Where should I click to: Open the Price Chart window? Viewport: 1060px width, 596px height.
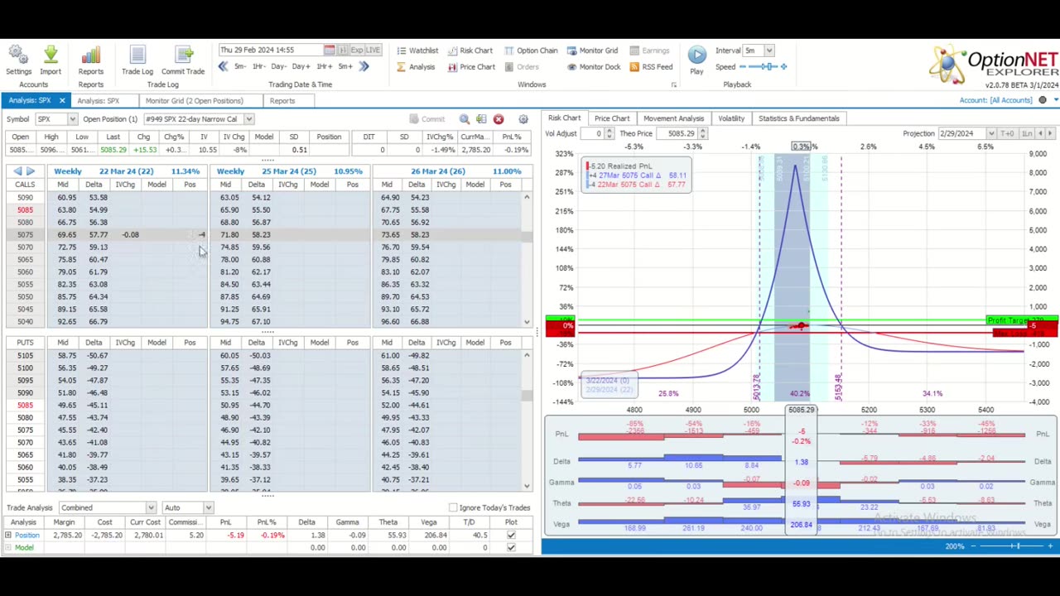pyautogui.click(x=470, y=67)
